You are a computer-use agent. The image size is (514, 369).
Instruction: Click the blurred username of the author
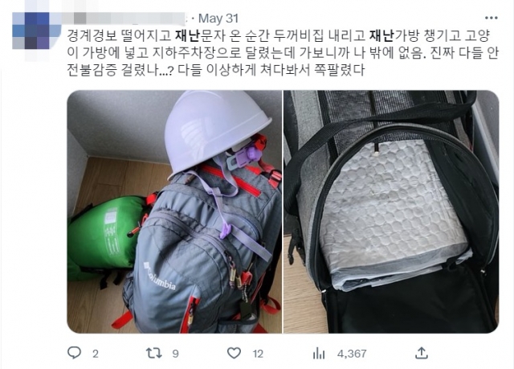tap(124, 18)
